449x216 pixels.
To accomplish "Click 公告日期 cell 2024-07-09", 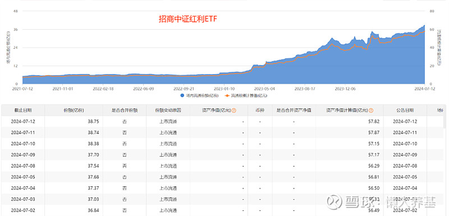I will click(405, 155).
